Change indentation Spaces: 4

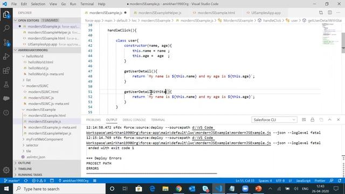point(265,181)
